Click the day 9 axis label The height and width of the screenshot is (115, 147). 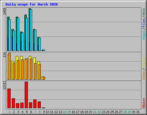click(x=44, y=112)
